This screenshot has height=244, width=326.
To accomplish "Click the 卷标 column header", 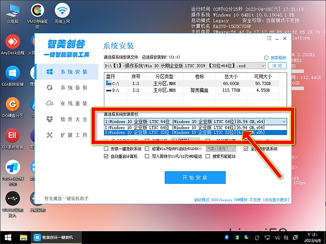I will tap(199, 76).
